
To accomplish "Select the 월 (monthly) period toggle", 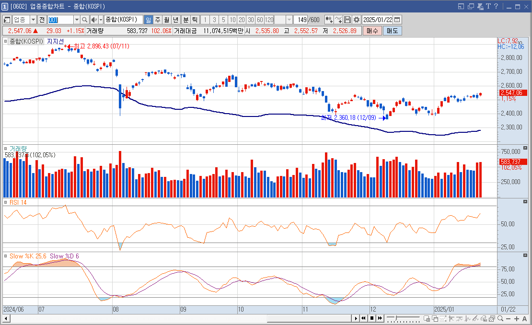I will [167, 20].
